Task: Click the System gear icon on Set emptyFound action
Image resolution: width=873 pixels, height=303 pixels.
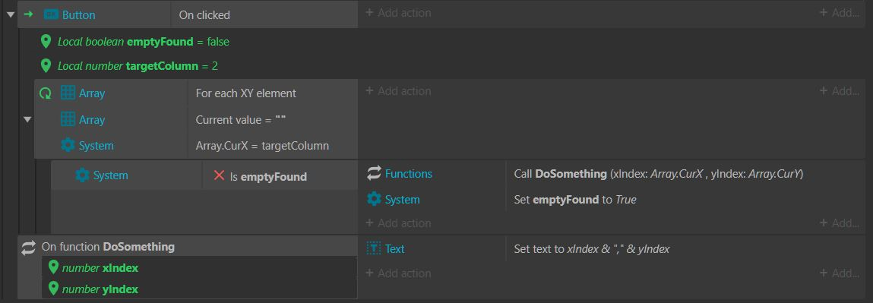Action: tap(374, 199)
